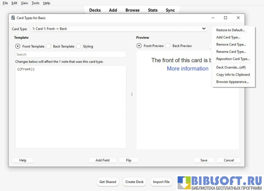Toggle Deck Override option in menu
Viewport: 264px width, 191px height.
point(231,67)
